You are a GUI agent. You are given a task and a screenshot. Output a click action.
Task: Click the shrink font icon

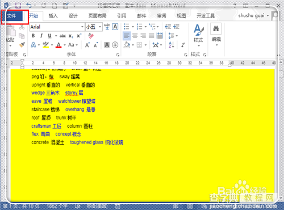click(x=96, y=45)
